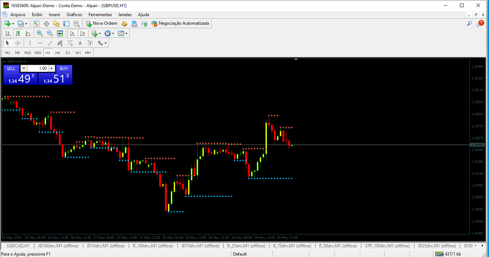Open the New Chart icon
The height and width of the screenshot is (257, 489).
(x=7, y=24)
